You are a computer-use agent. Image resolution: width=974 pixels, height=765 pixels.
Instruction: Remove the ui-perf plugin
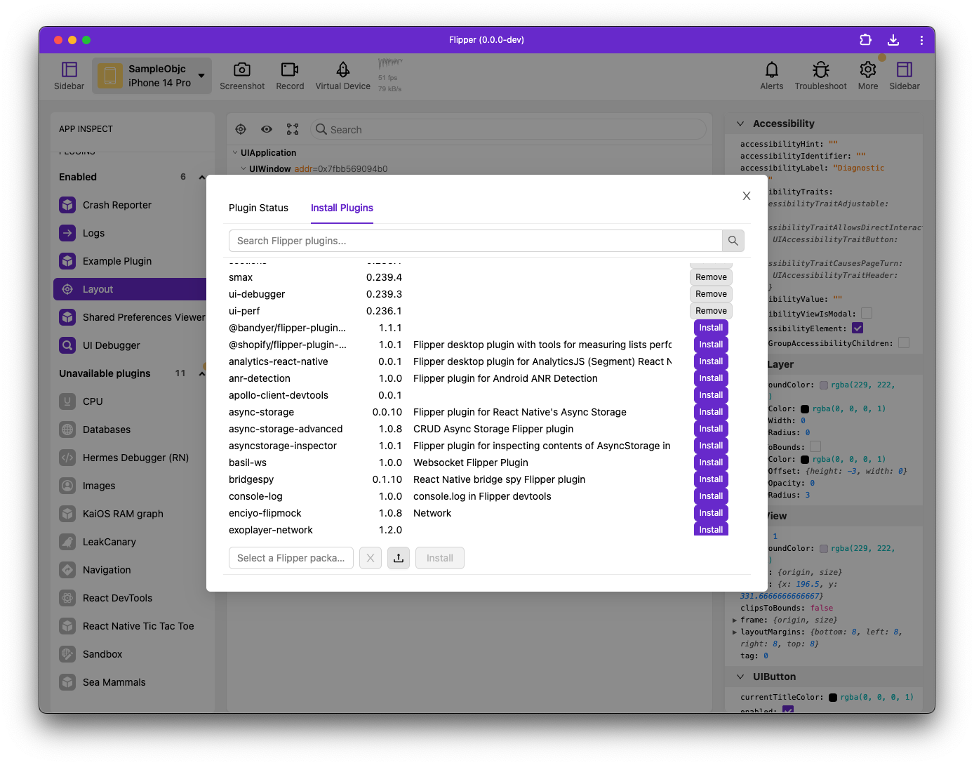pyautogui.click(x=711, y=311)
